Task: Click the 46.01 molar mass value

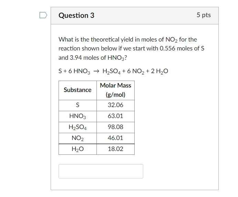Action: click(x=115, y=138)
